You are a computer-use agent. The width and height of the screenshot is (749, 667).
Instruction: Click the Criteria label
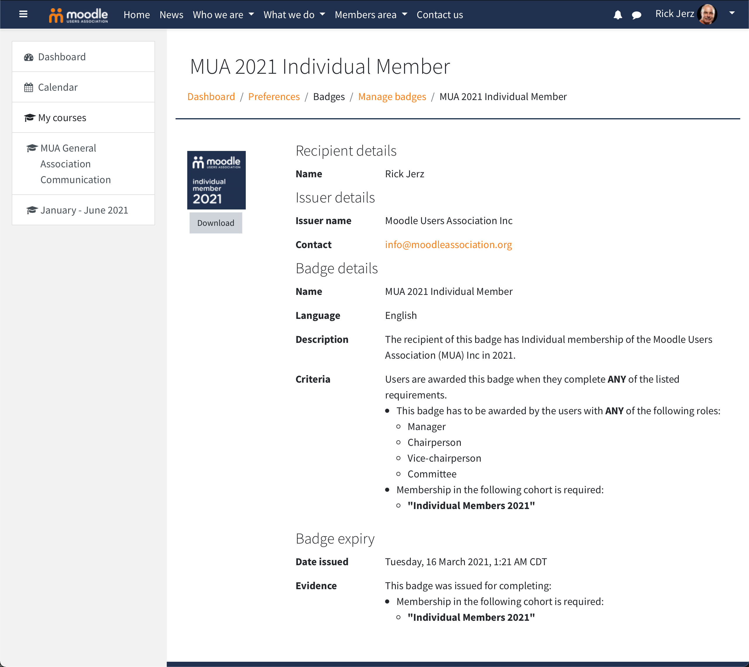[x=313, y=379]
